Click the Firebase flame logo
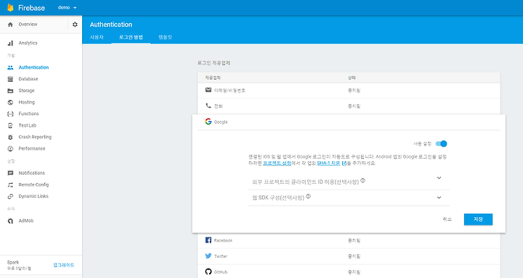 10,8
